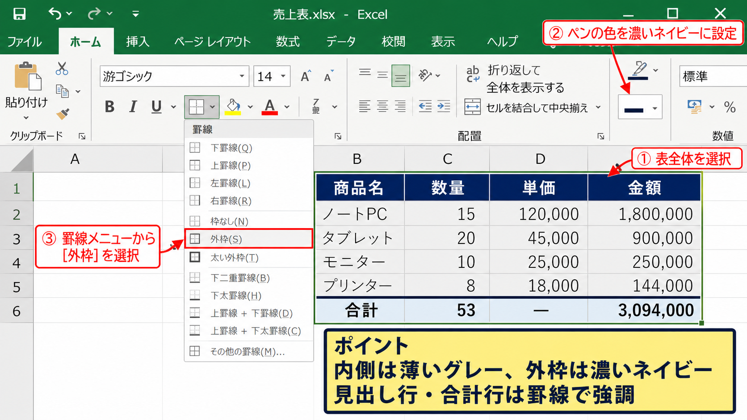747x420 pixels.
Task: Open the 游ゴシック font name dropdown
Action: (x=241, y=76)
